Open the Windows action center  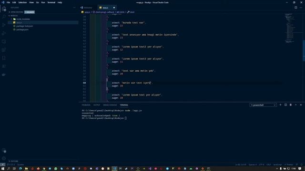pos(300,169)
